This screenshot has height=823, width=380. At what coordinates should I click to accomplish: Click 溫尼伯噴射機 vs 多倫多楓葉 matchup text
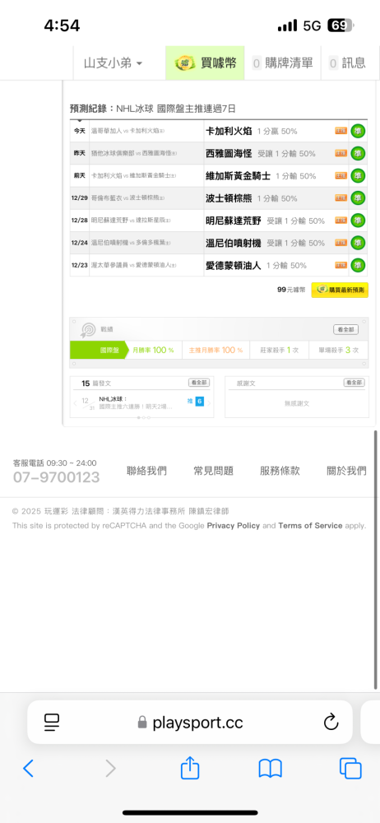click(131, 243)
